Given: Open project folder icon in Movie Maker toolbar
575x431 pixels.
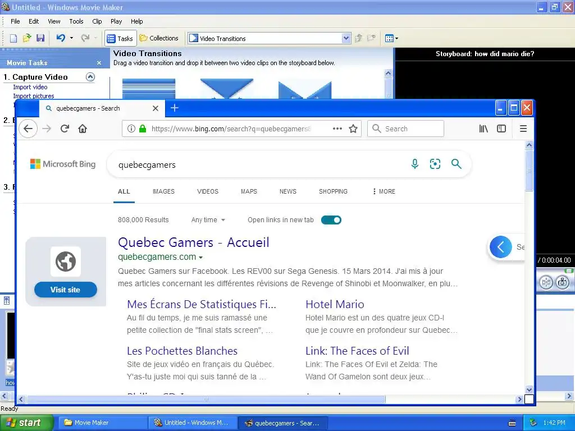Looking at the screenshot, I should (x=27, y=38).
